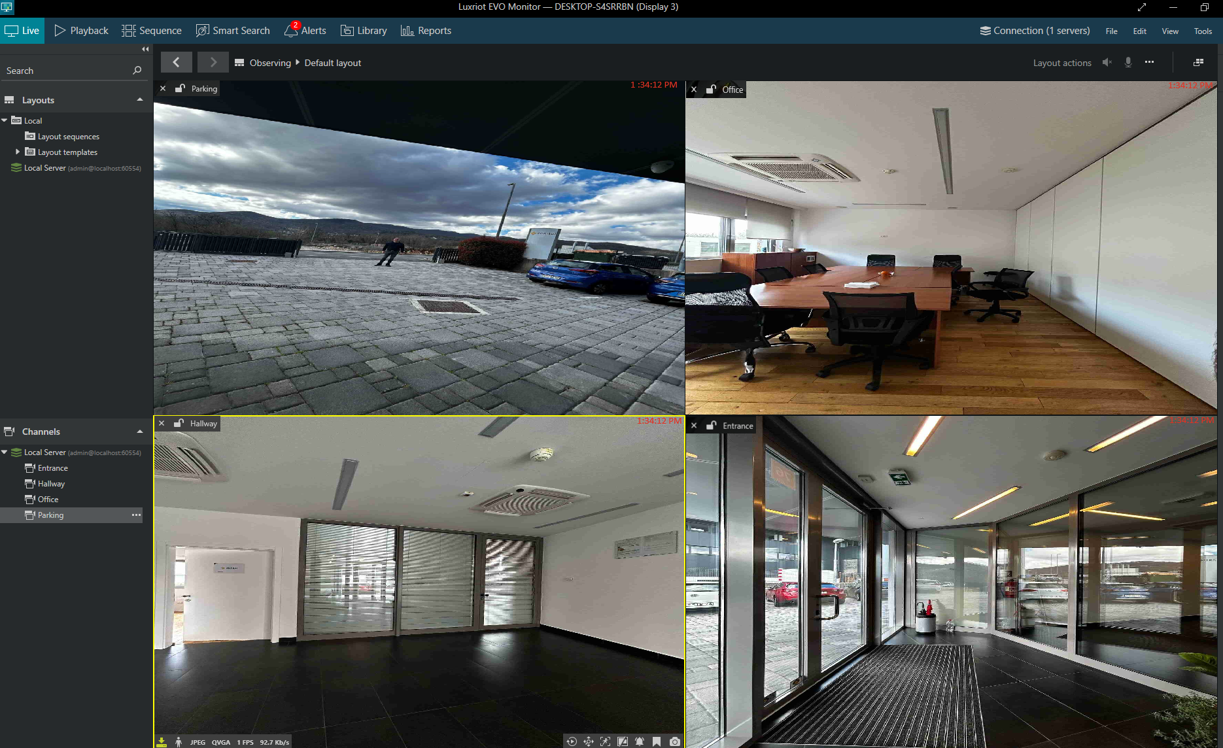Image resolution: width=1223 pixels, height=748 pixels.
Task: Expand the Layout templates node
Action: point(18,152)
